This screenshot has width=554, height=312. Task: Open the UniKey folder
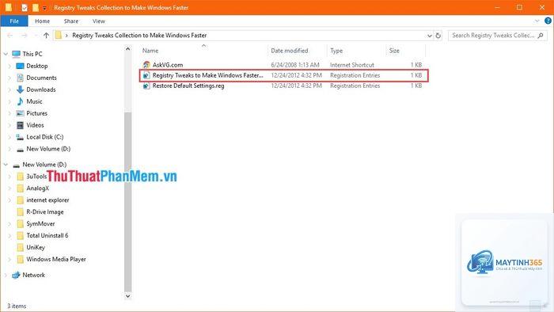pos(36,247)
